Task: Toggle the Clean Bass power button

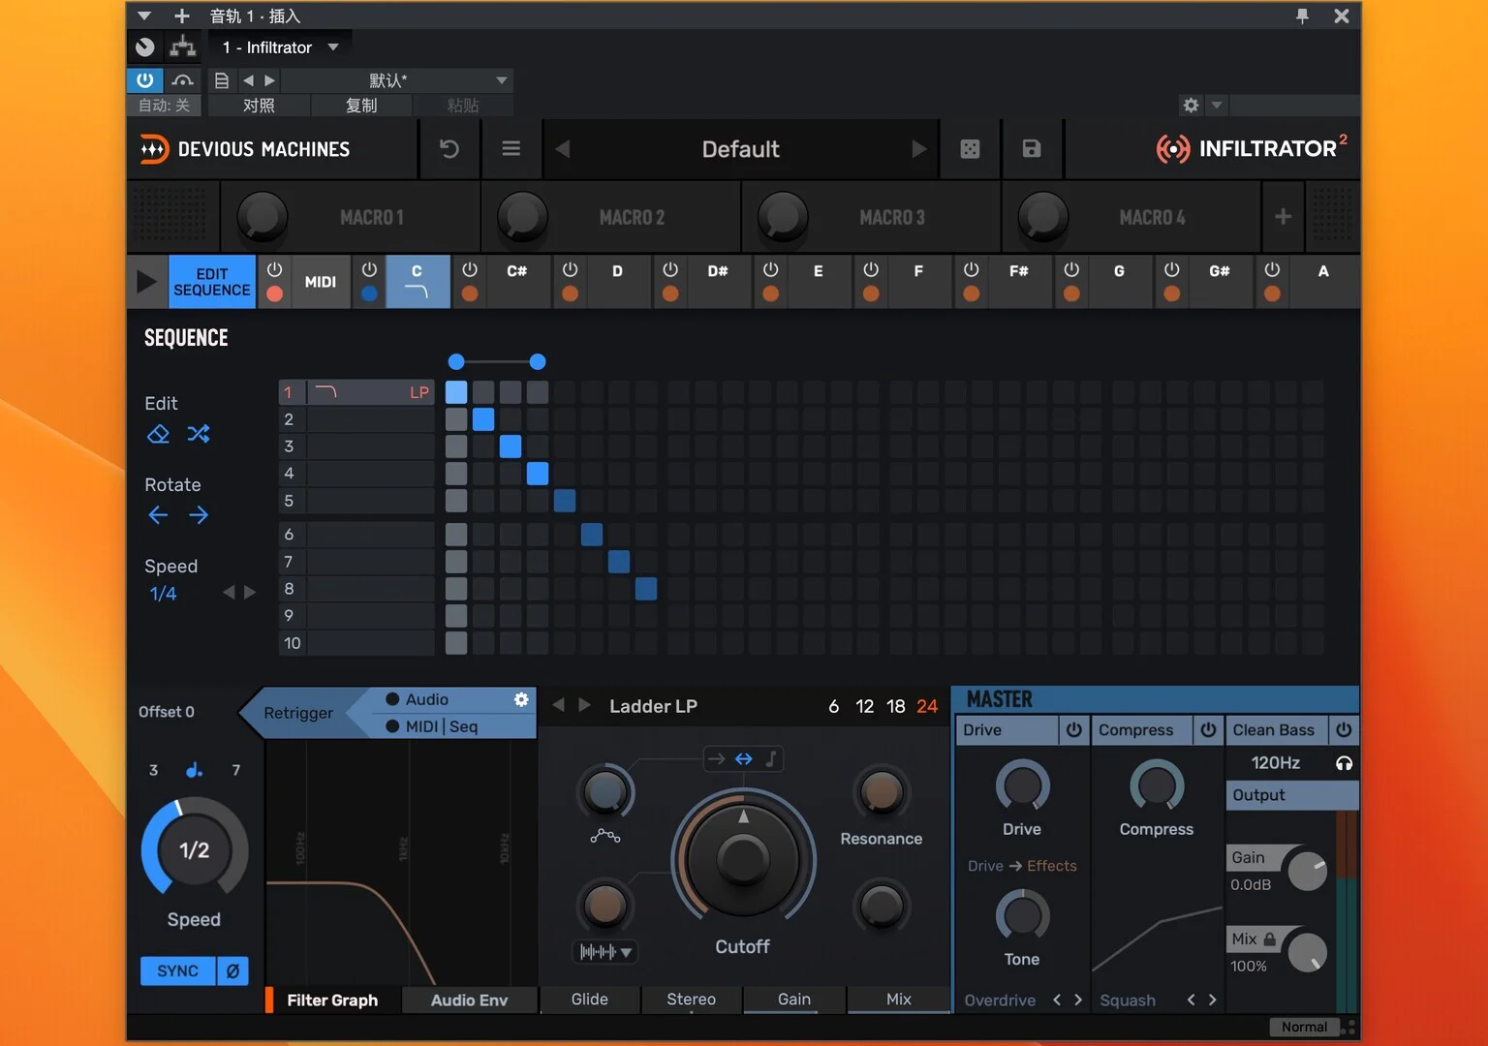Action: tap(1344, 729)
